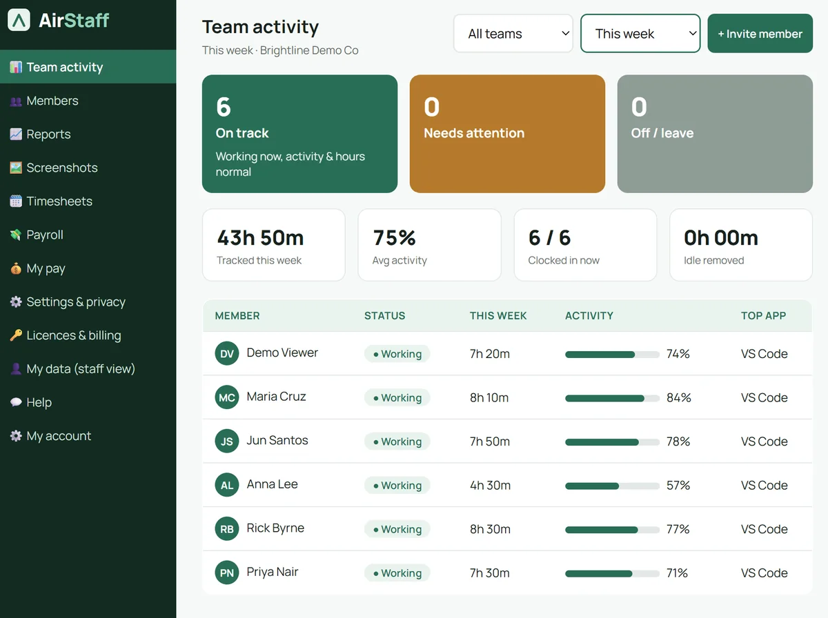828x618 pixels.
Task: Click the My data silhouette icon
Action: point(16,369)
